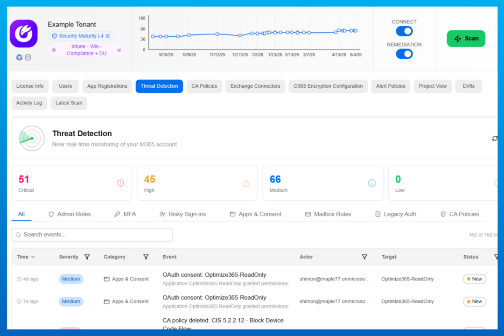
Task: Open the CA policy deleted CIS 5.2.2.12 event
Action: (x=223, y=324)
